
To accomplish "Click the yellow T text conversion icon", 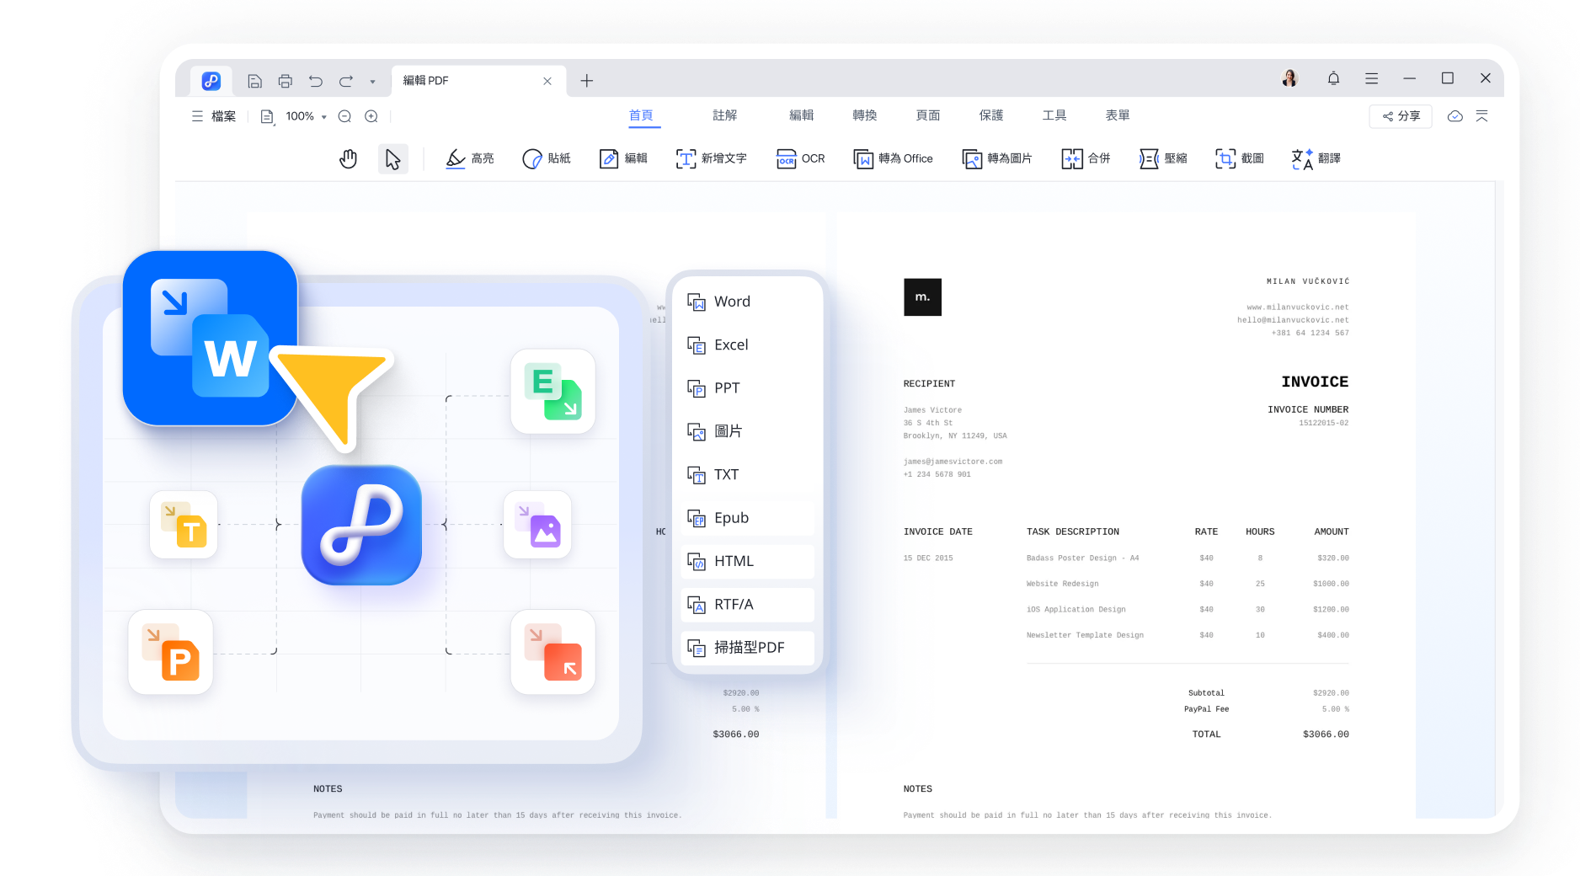I will 184,525.
